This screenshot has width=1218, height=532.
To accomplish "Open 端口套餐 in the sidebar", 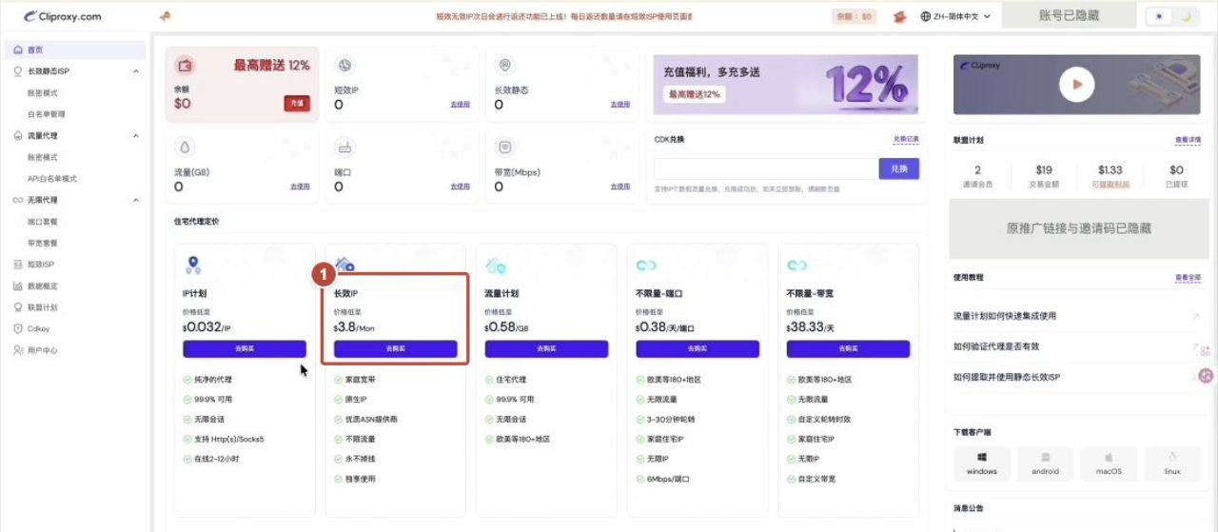I will [42, 221].
